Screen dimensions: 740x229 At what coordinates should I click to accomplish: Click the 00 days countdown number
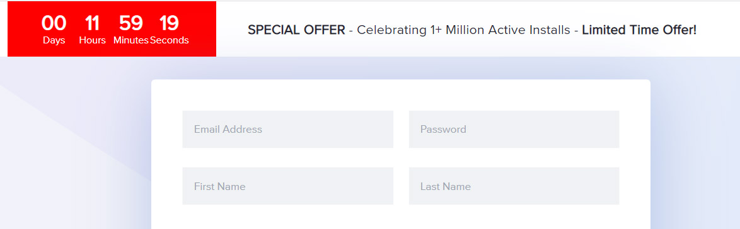[x=54, y=23]
